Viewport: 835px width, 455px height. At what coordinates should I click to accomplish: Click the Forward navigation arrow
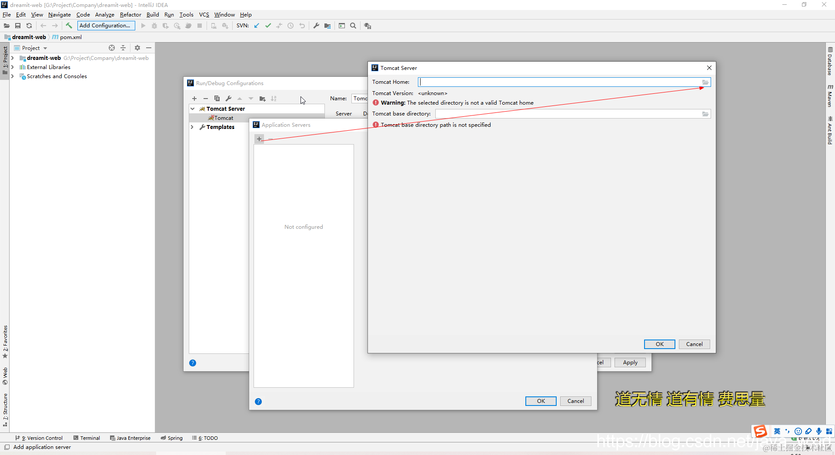coord(55,26)
